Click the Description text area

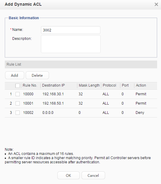[x=71, y=44]
